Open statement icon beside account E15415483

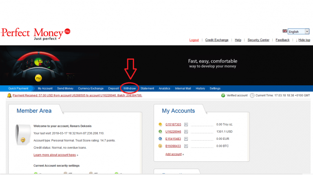coord(186,139)
